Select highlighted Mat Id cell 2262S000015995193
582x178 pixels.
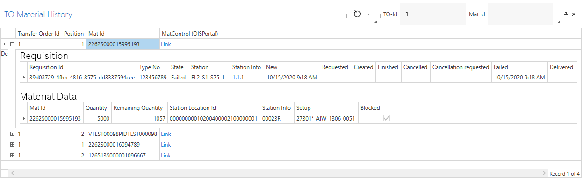pos(123,44)
